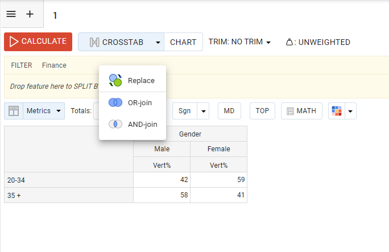Add a new tab with plus icon
Viewport: 389px width, 252px height.
point(30,15)
